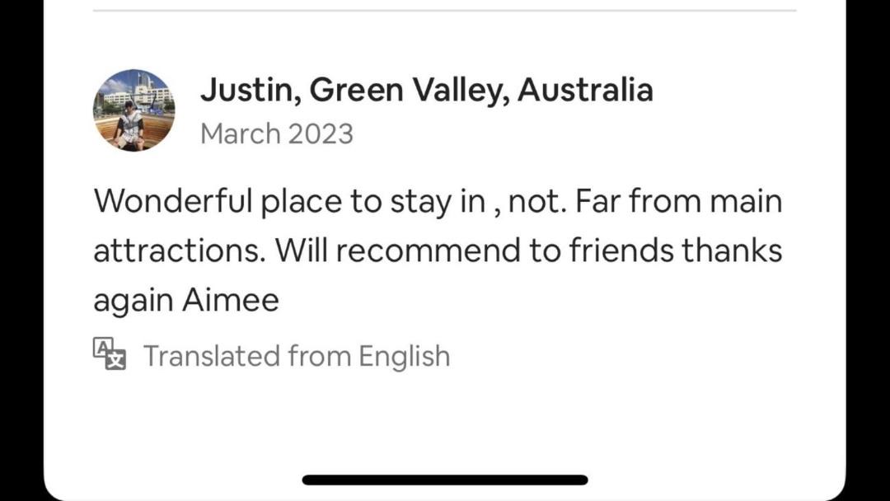Viewport: 890px width, 501px height.
Task: Click "place to stay in" in the review
Action: (x=372, y=201)
